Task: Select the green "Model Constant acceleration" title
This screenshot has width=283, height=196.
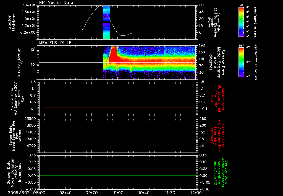Action: pyautogui.click(x=221, y=172)
